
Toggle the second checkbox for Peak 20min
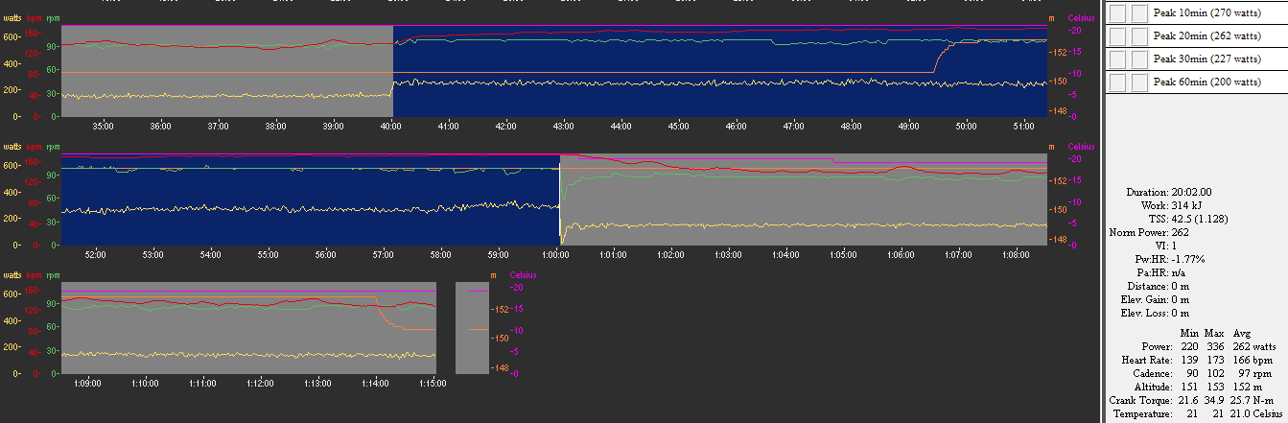point(1137,35)
